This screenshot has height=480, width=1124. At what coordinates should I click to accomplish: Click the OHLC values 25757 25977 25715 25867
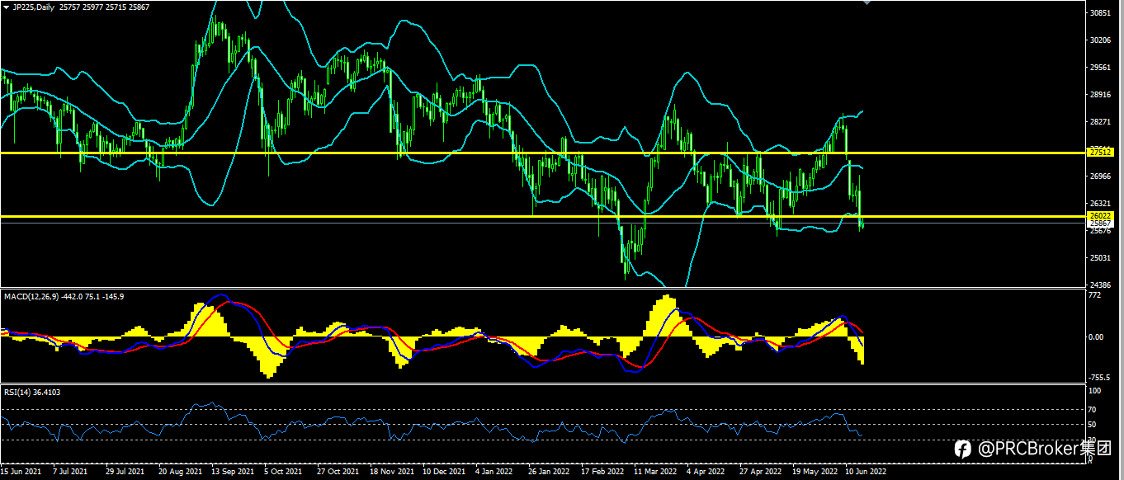105,6
